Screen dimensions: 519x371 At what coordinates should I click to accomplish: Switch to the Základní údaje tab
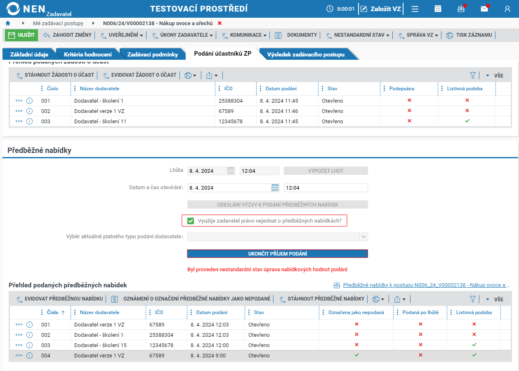[x=29, y=54]
